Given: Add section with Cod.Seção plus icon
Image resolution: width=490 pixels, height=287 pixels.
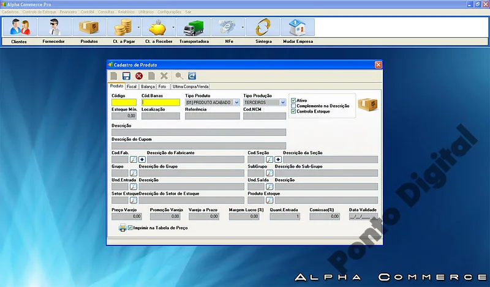Looking at the screenshot, I should [278, 160].
